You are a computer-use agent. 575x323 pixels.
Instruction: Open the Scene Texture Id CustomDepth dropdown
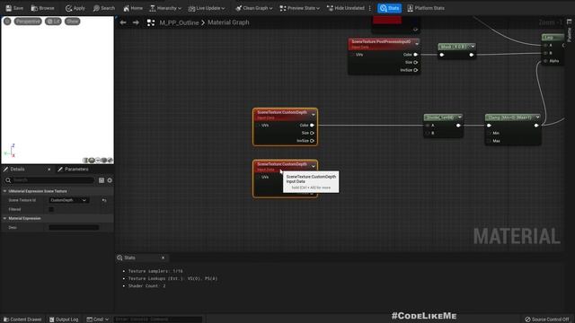(68, 200)
